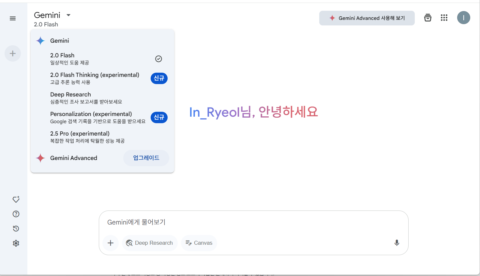The image size is (480, 276).
Task: Enable the Canvas chip in prompt
Action: pyautogui.click(x=199, y=243)
